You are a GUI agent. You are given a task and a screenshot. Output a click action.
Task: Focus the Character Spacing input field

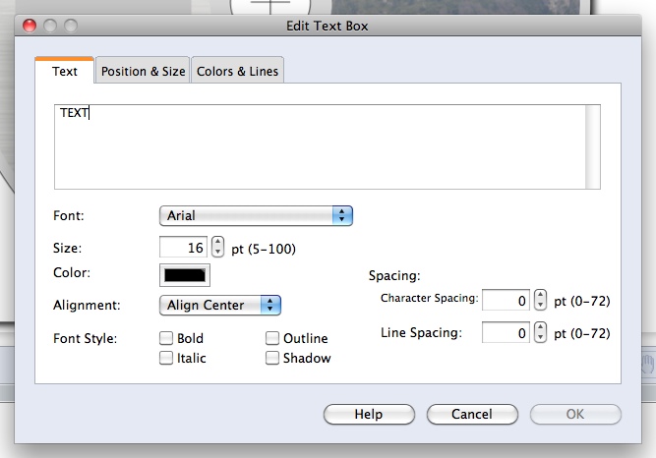(x=507, y=301)
